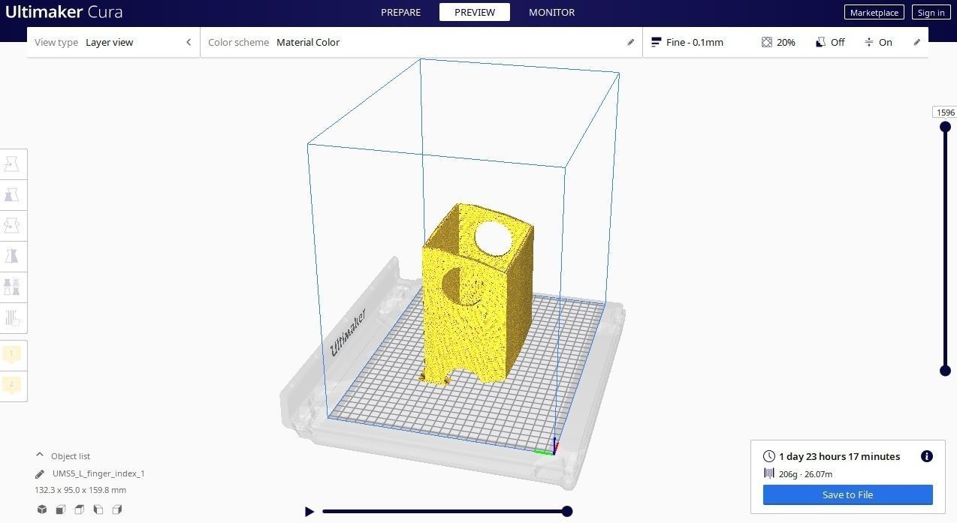Click the 1 day 23 hours 17 minutes text

(x=839, y=456)
